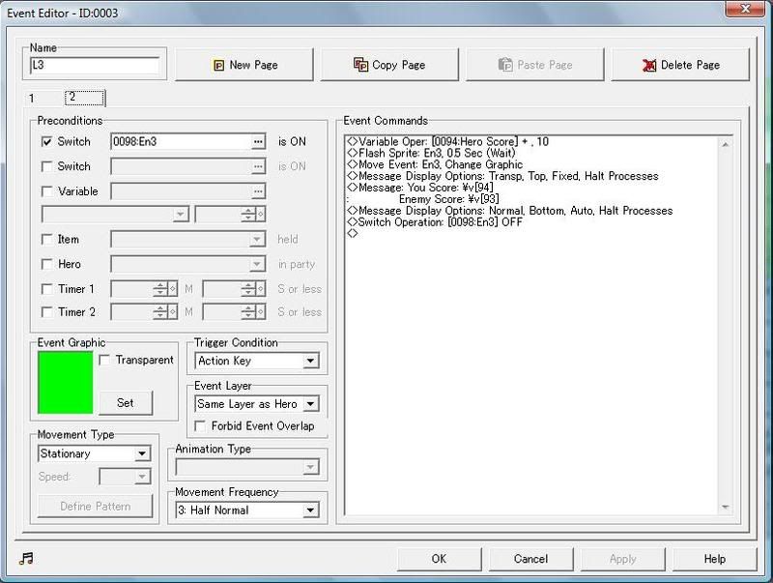Enable the second Switch precondition checkbox

pyautogui.click(x=46, y=166)
